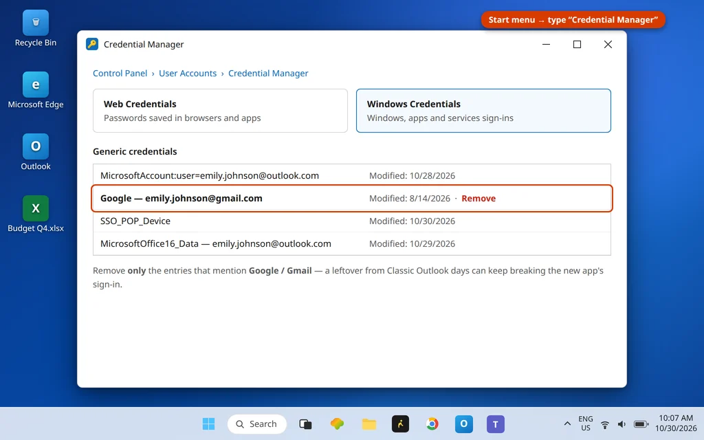Click the Generic credentials heading
704x440 pixels.
click(135, 151)
